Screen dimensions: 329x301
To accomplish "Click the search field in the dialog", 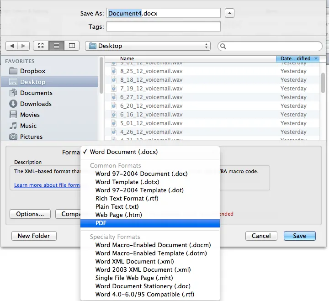I will pyautogui.click(x=270, y=46).
